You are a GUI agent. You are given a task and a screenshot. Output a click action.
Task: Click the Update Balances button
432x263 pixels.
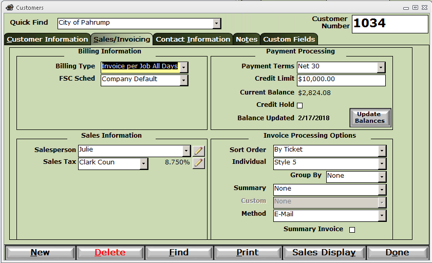click(370, 118)
